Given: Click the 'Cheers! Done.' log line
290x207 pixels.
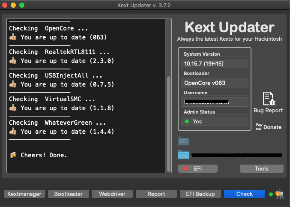Looking at the screenshot, I should pos(44,155).
